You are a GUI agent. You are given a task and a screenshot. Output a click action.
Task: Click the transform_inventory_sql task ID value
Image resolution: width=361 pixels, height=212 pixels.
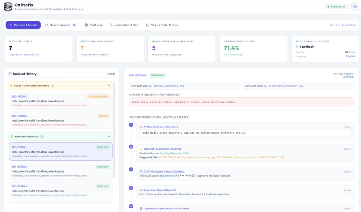[286, 86]
